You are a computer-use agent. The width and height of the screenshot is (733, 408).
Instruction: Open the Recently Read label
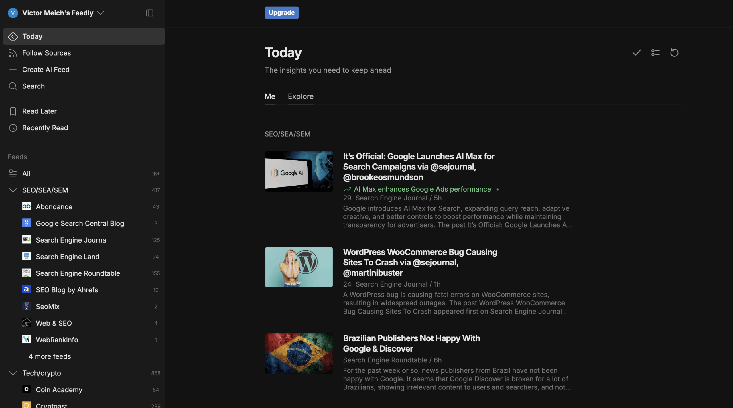point(45,128)
